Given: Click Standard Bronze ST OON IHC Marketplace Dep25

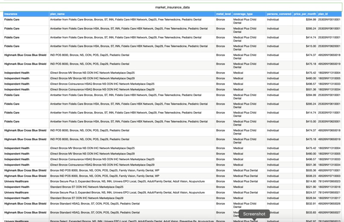Looking at the screenshot, I should pyautogui.click(x=87, y=187).
